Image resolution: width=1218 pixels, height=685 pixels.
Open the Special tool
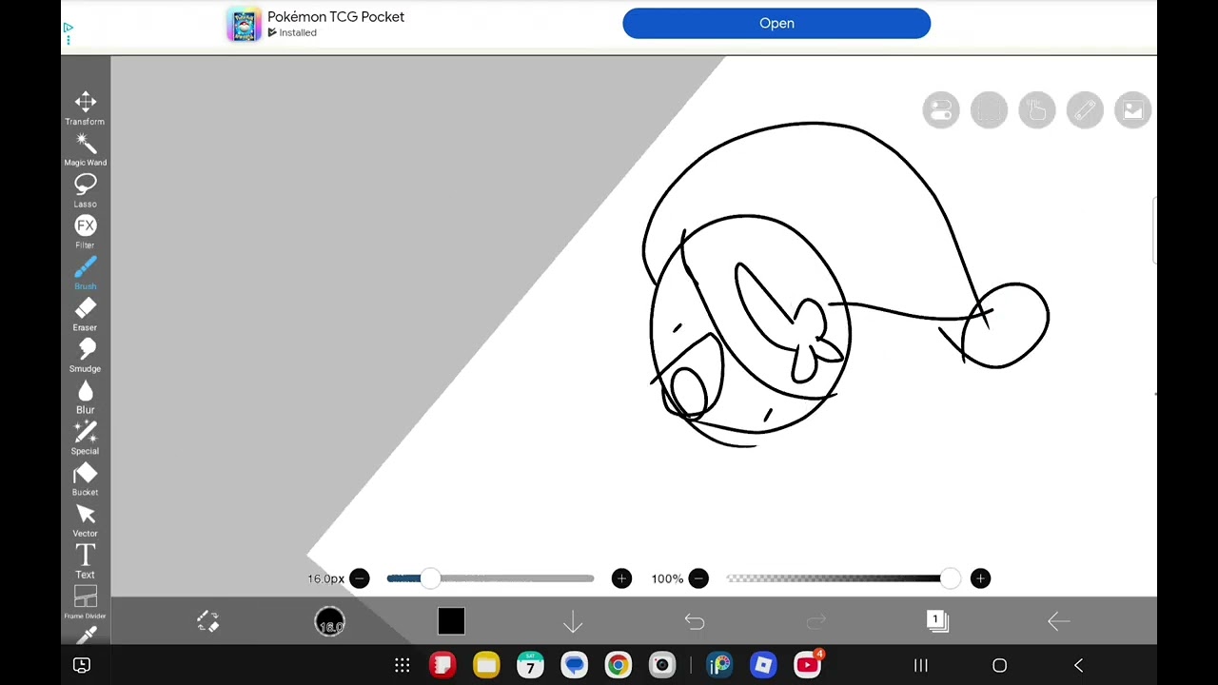coord(85,438)
